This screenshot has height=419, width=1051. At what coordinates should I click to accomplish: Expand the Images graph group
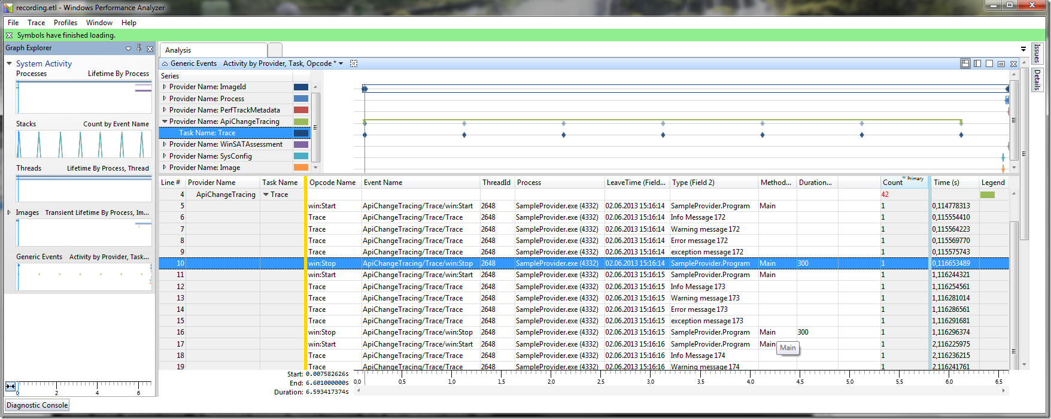coord(8,212)
